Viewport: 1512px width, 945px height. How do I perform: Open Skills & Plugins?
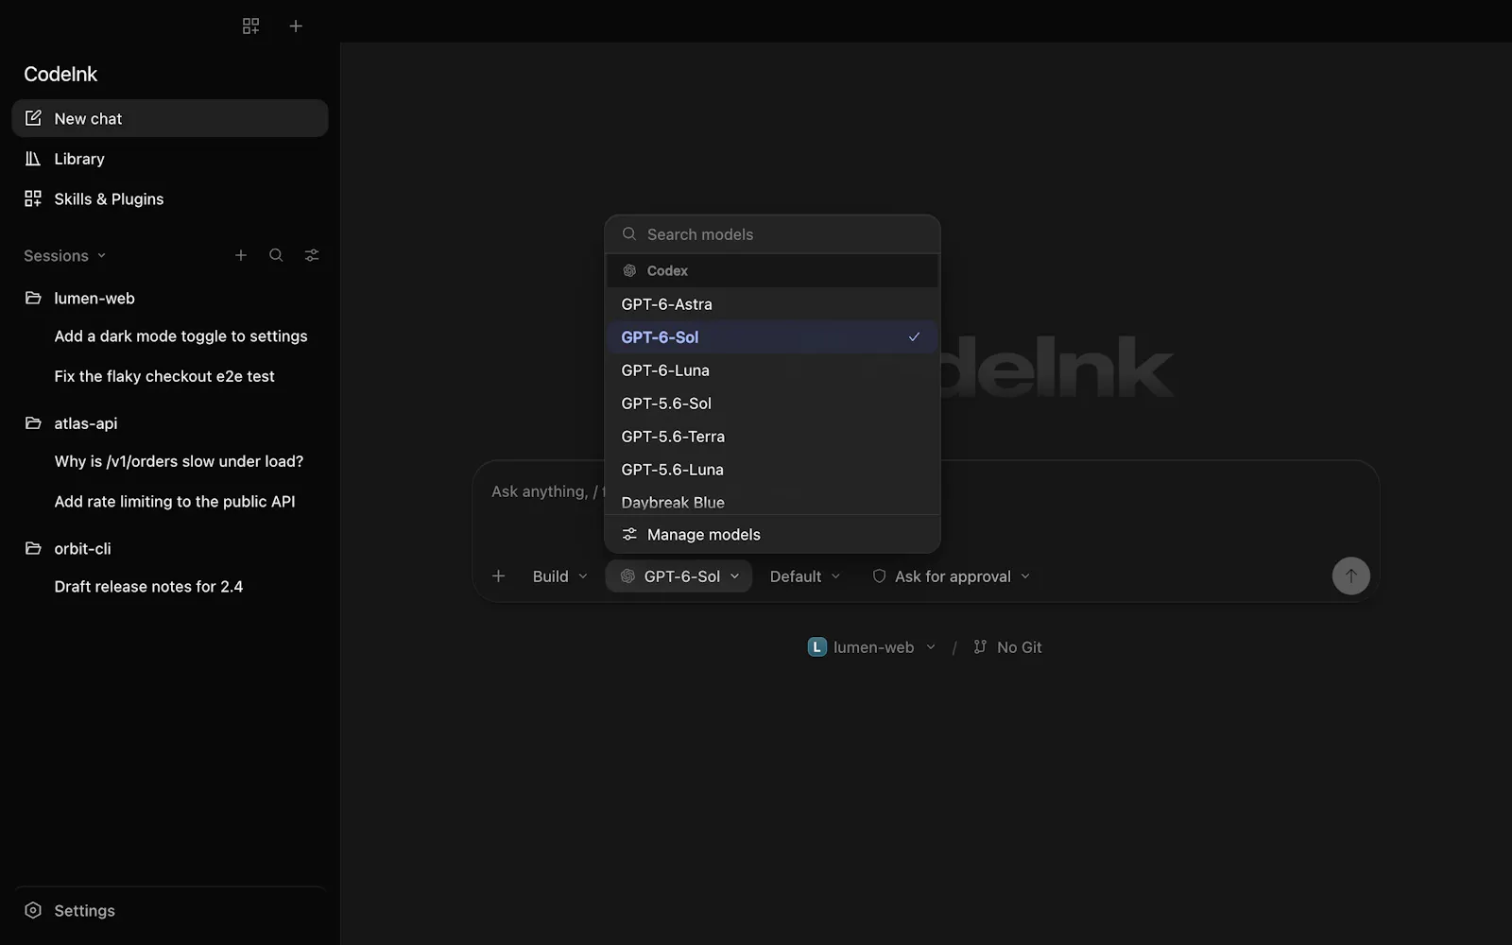point(170,198)
